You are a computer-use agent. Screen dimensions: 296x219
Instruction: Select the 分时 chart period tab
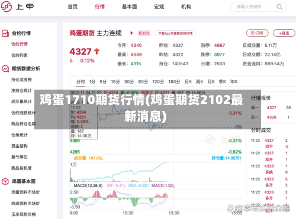click(x=81, y=82)
